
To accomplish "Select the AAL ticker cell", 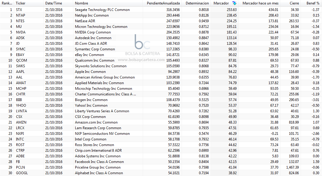I will point(19,77).
